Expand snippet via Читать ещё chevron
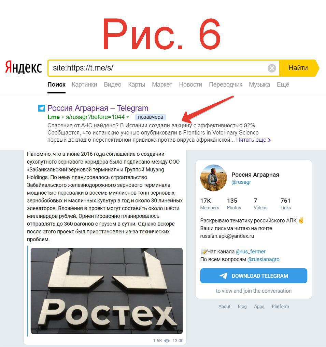 coord(269,140)
